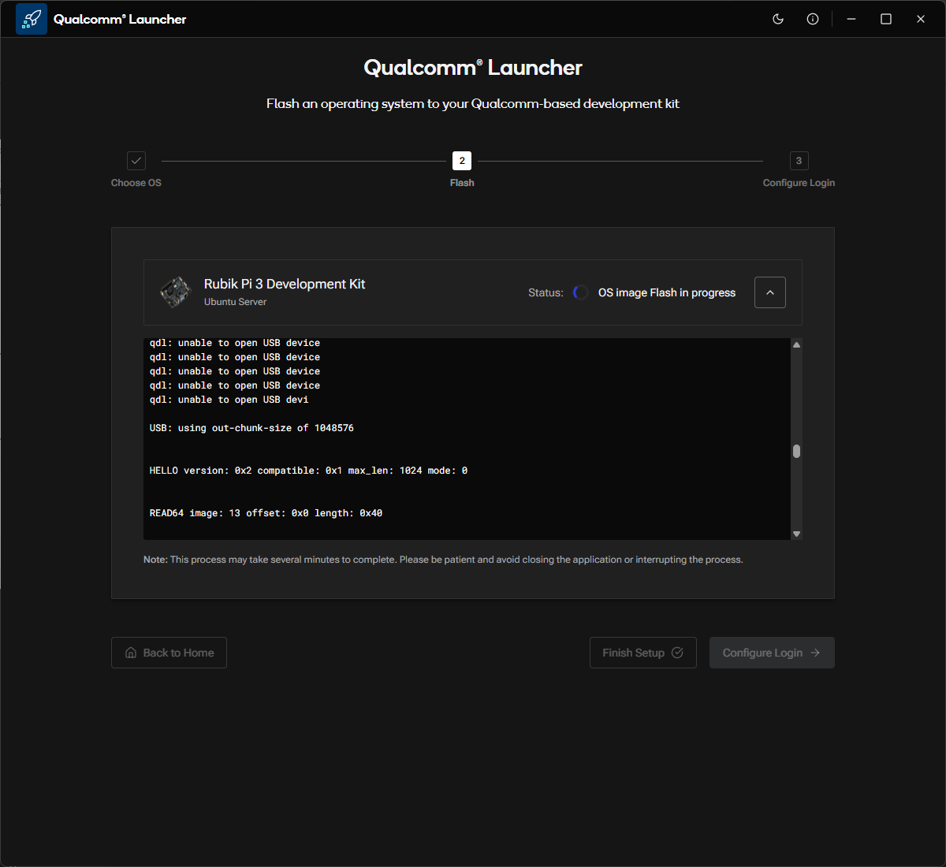Minimize the Qualcomm Launcher window
This screenshot has width=946, height=867.
coord(851,19)
